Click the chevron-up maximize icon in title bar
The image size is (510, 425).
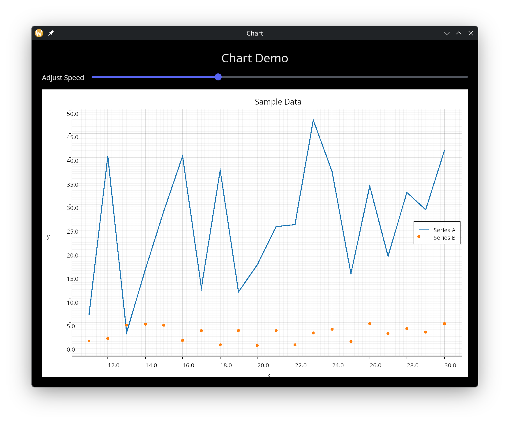click(459, 33)
